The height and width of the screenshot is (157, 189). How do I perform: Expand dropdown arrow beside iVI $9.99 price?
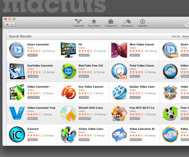click(x=88, y=55)
